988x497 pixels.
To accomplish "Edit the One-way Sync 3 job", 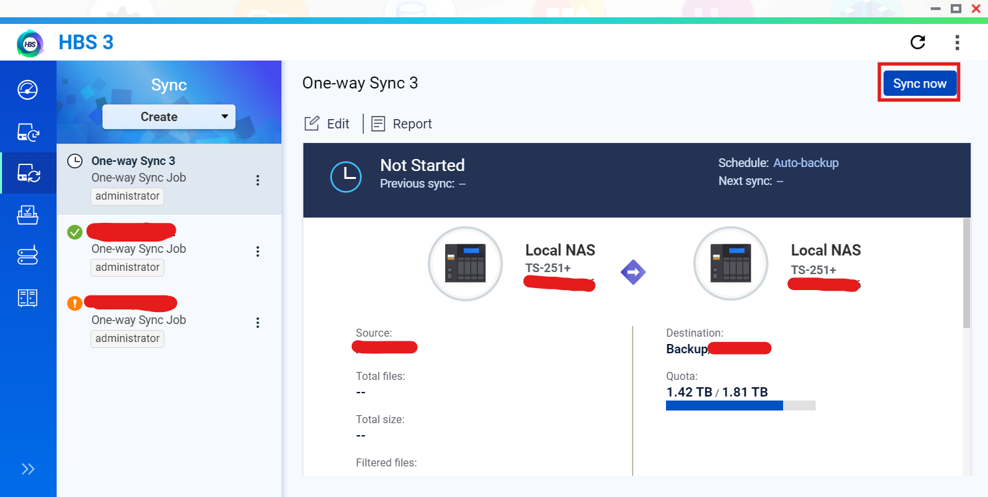I will 327,124.
